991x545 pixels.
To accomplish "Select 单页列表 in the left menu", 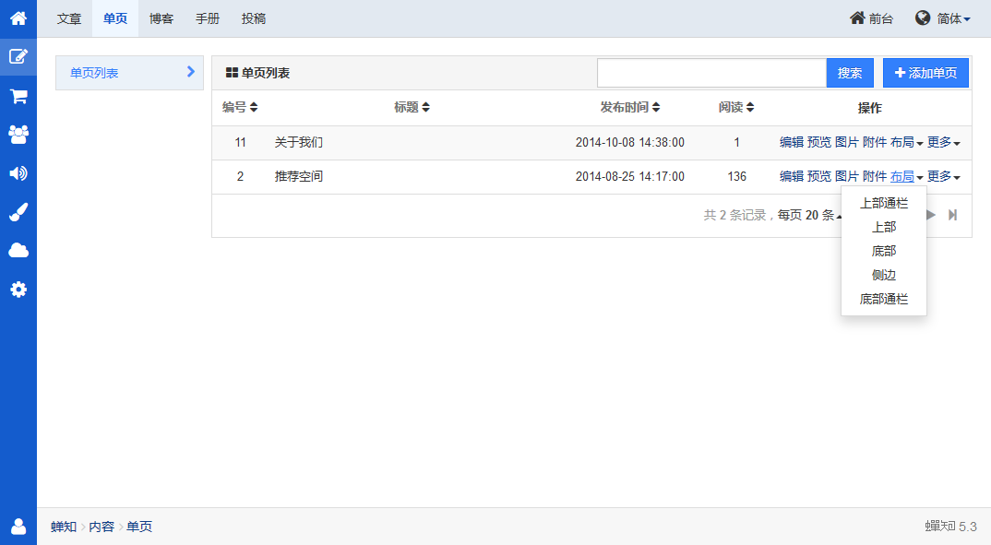I will tap(129, 73).
